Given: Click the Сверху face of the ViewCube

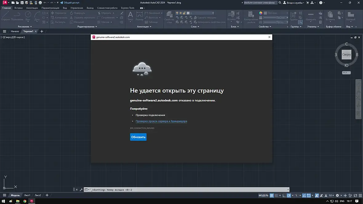Looking at the screenshot, I should (x=346, y=55).
